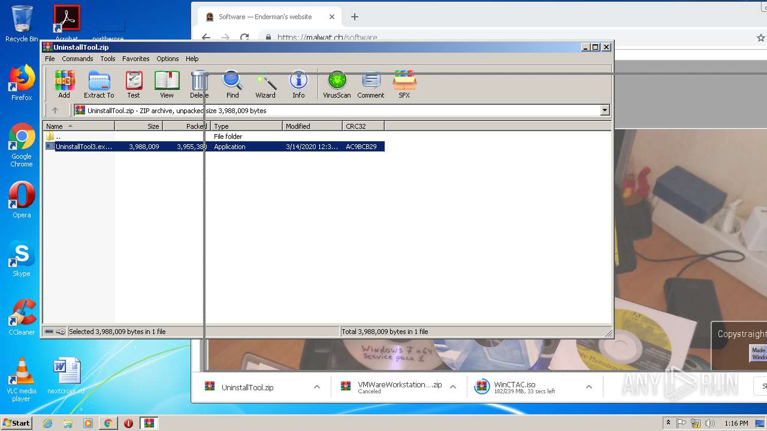Click the Opera taskbar button
Screen dimensions: 767x431
pos(128,423)
